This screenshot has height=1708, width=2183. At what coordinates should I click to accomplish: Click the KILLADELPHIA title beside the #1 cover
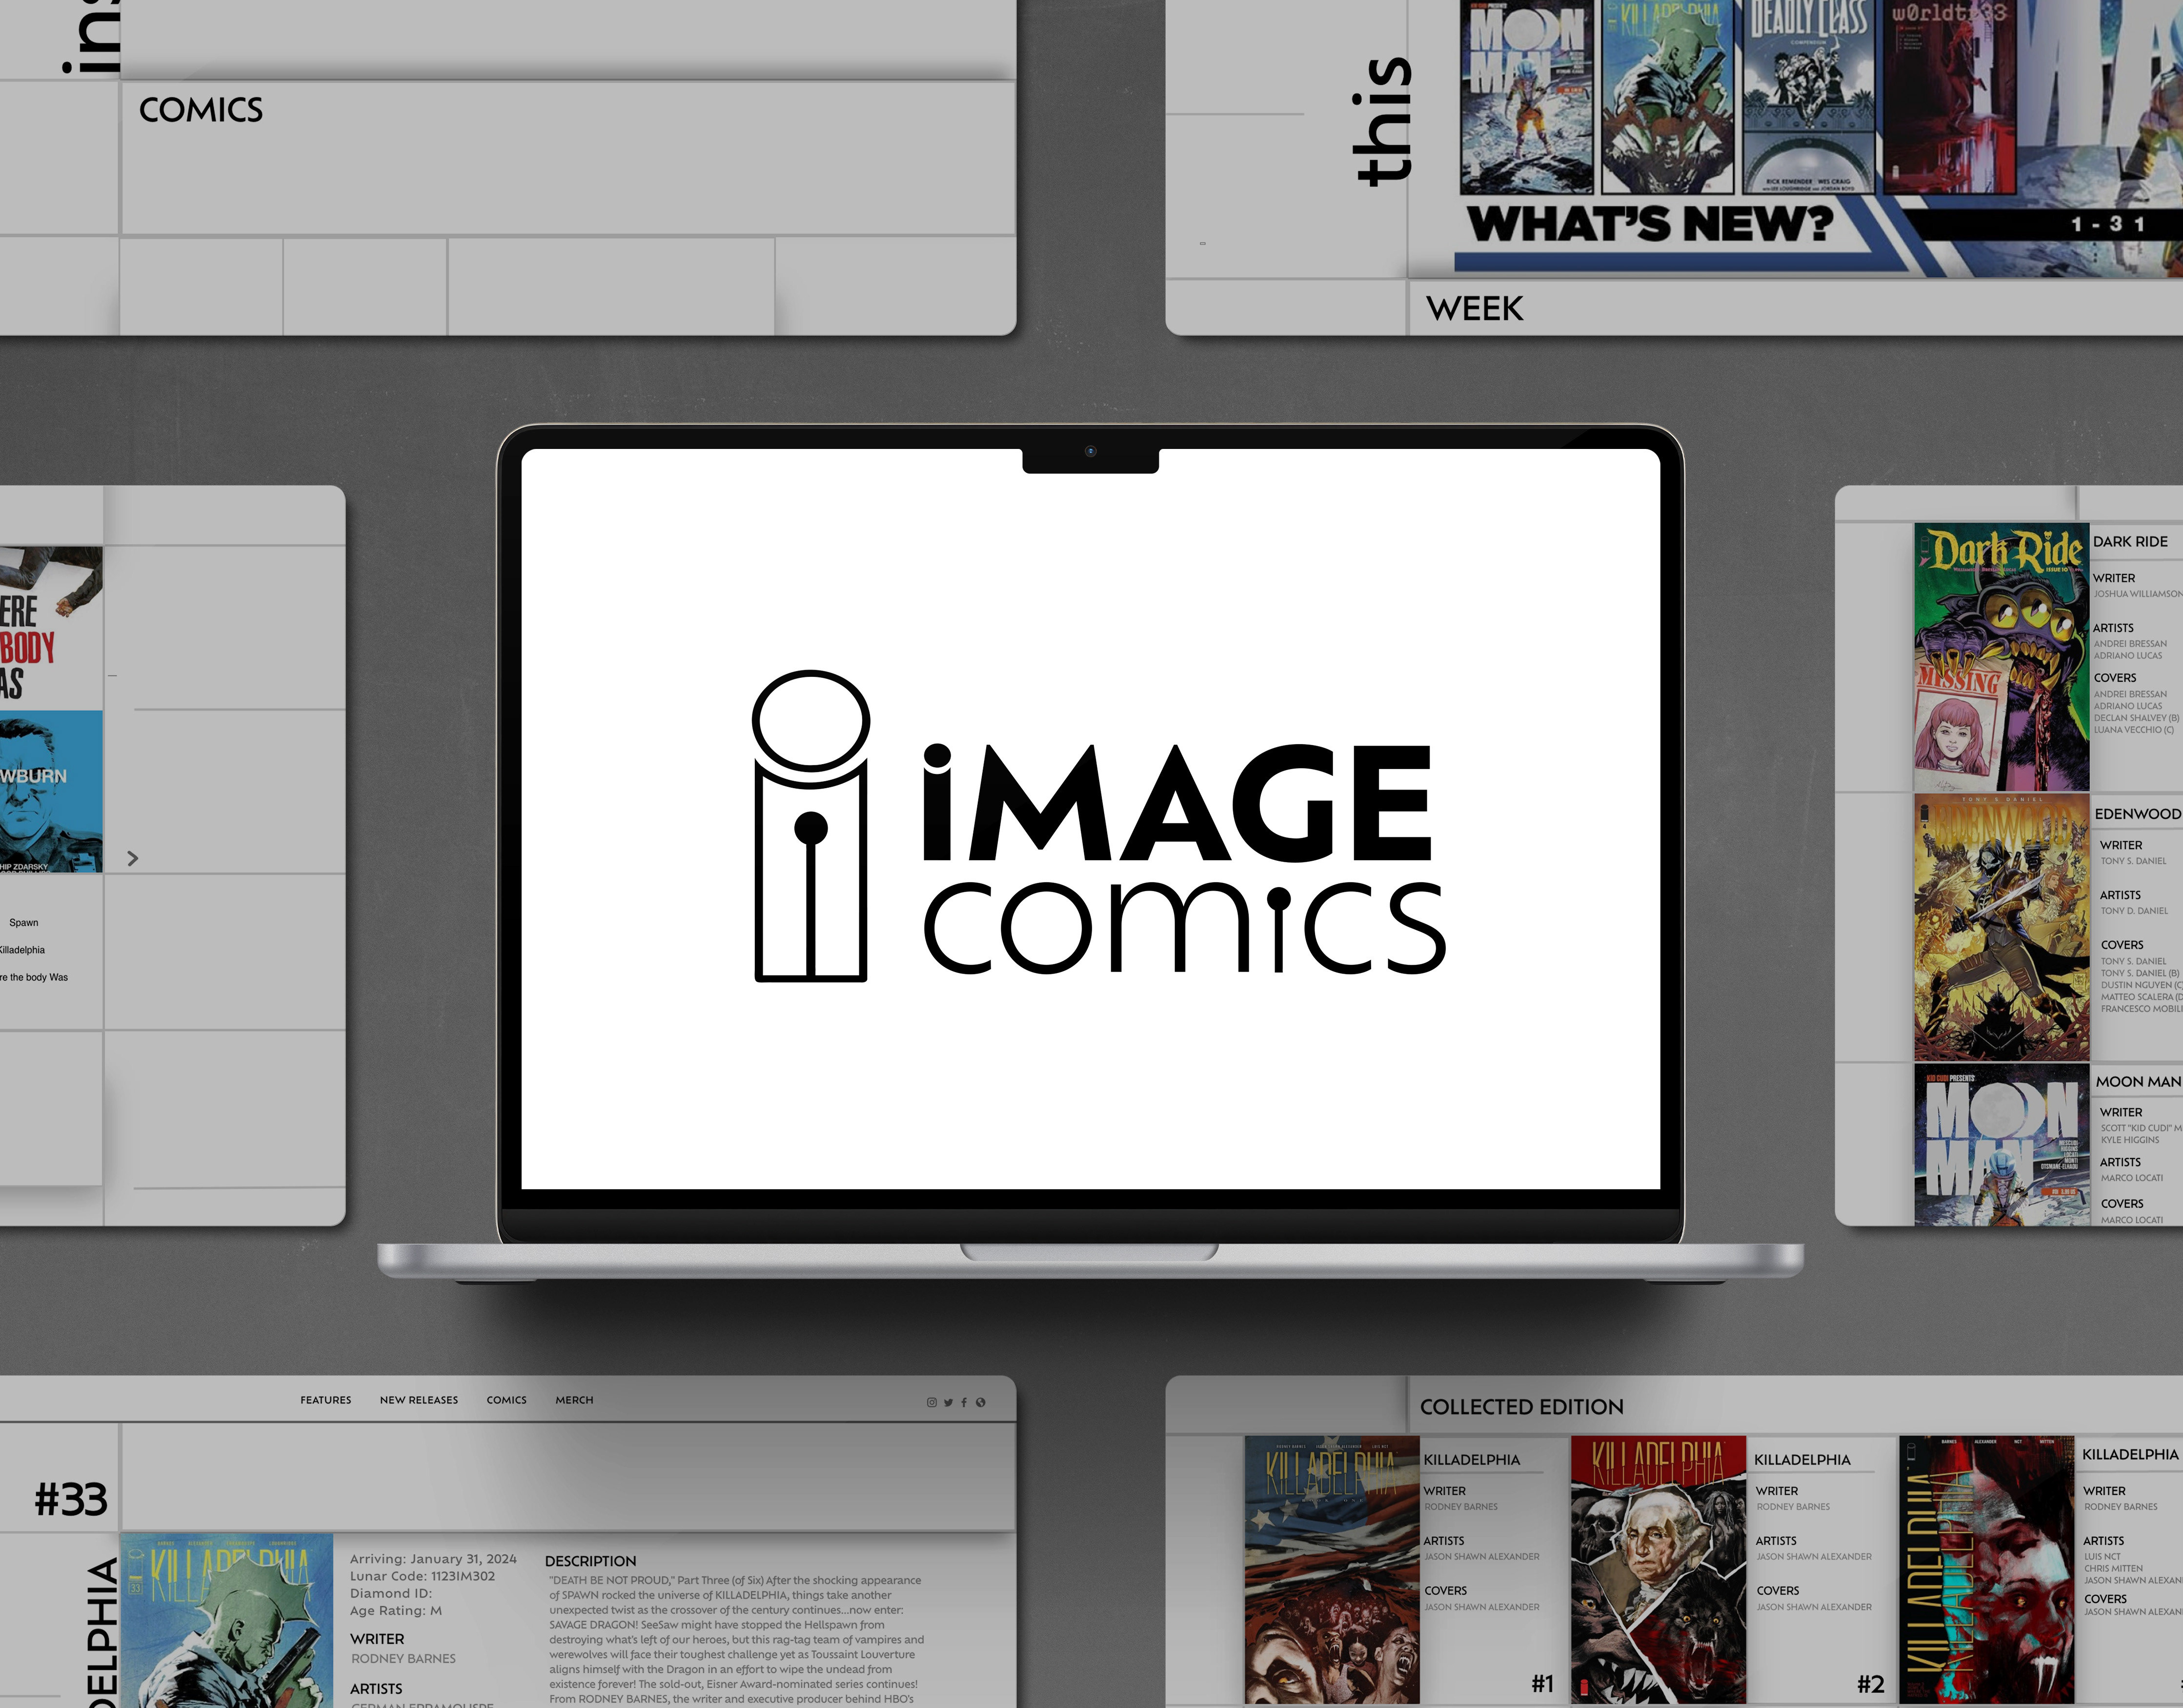[1471, 1459]
